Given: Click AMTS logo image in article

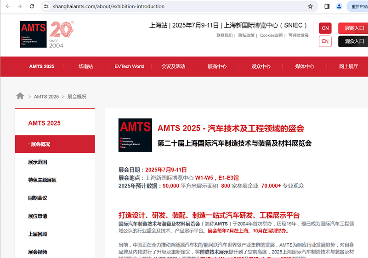Looking at the screenshot, I should point(135,135).
